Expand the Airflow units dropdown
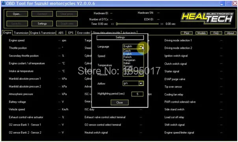The width and height of the screenshot is (238, 142). point(141,83)
